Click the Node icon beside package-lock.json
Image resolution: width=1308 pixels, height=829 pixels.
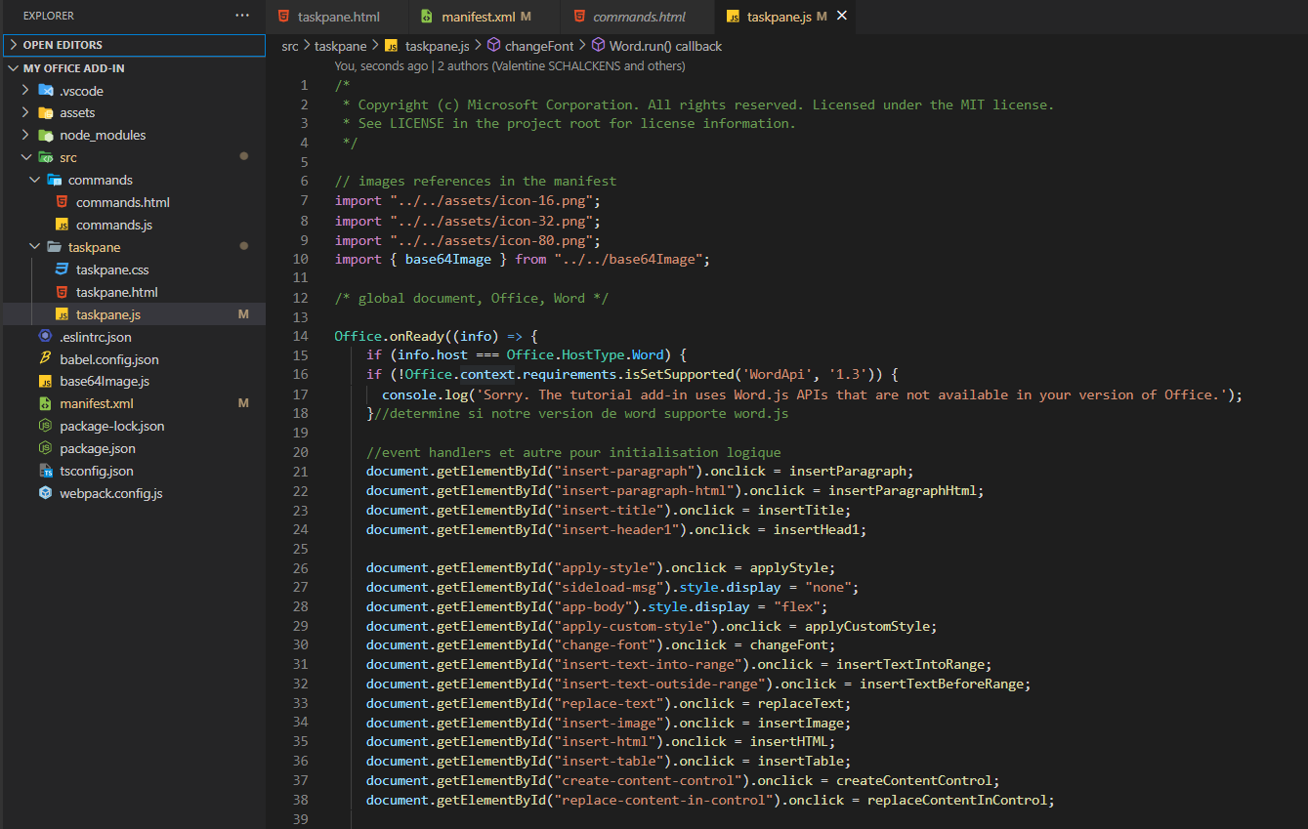(x=45, y=427)
